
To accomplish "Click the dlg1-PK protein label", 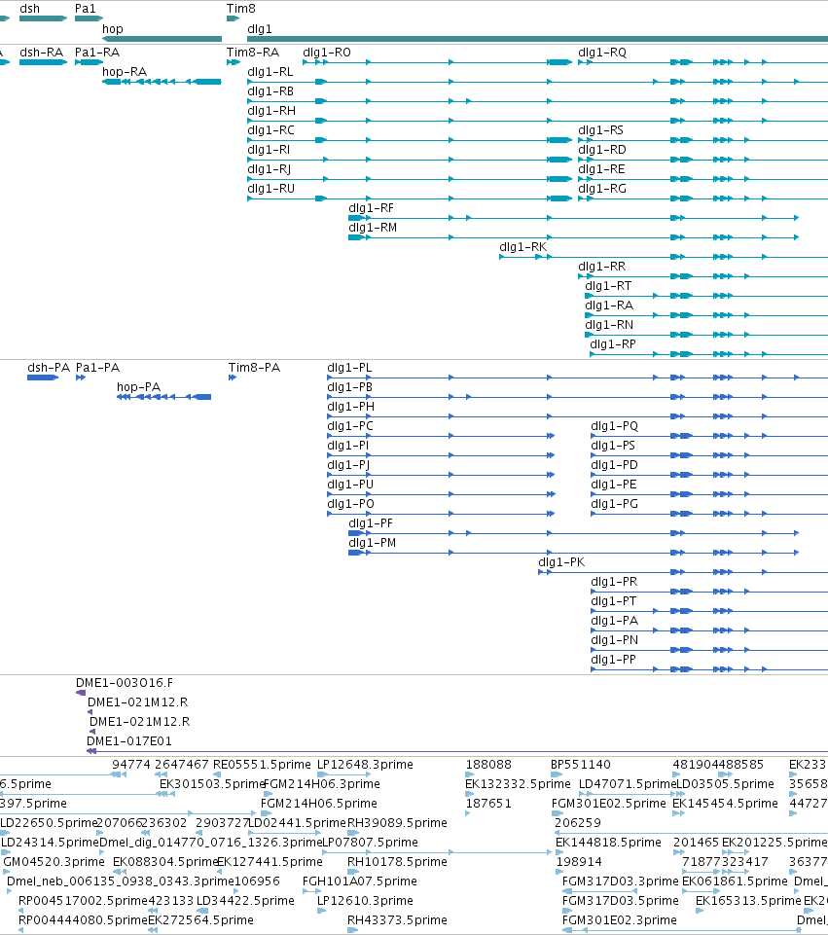I will tap(561, 562).
